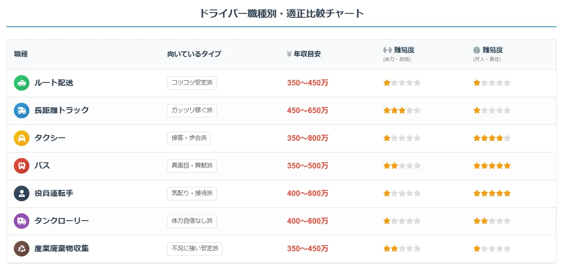Click the brain icon in 対人・責任 header
The height and width of the screenshot is (272, 561).
pyautogui.click(x=477, y=50)
